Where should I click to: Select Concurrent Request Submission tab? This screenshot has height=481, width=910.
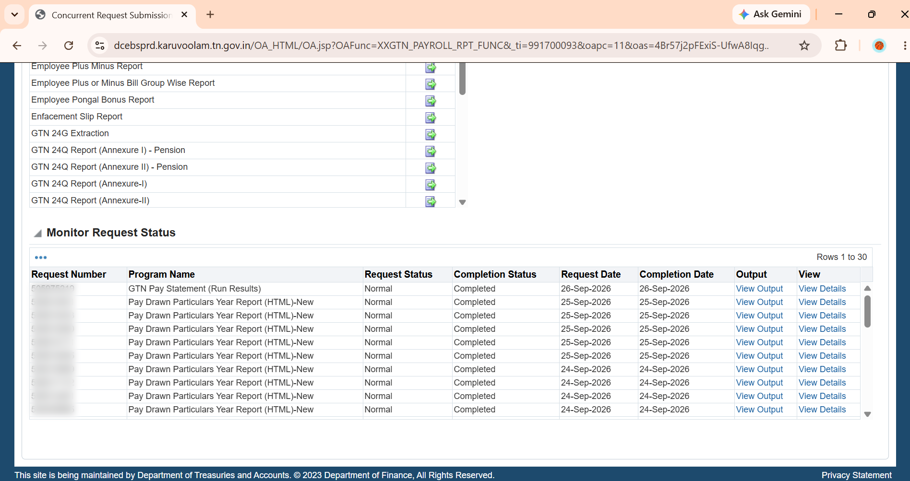(111, 15)
